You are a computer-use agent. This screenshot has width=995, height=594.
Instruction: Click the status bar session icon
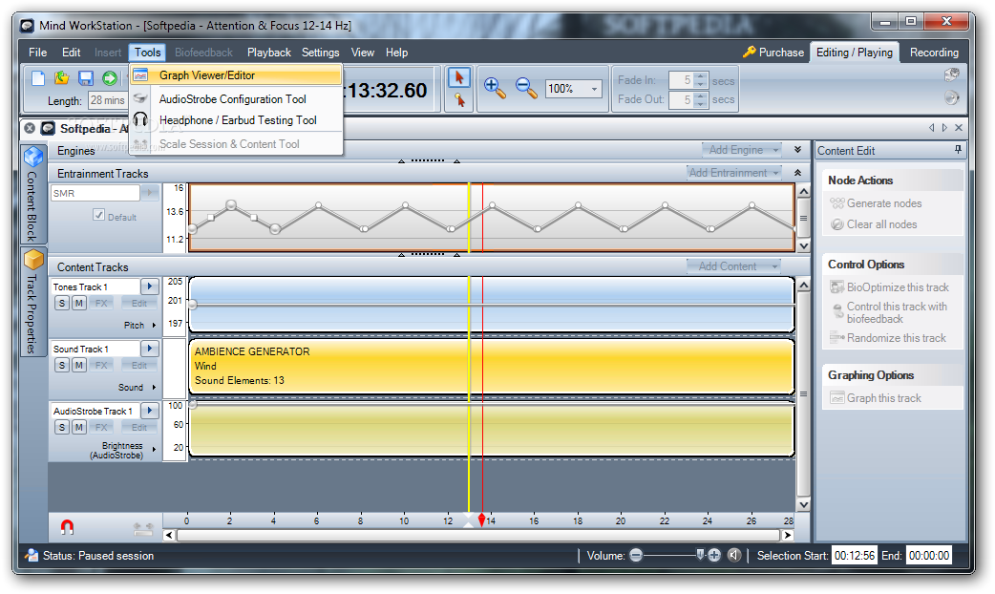[x=32, y=555]
